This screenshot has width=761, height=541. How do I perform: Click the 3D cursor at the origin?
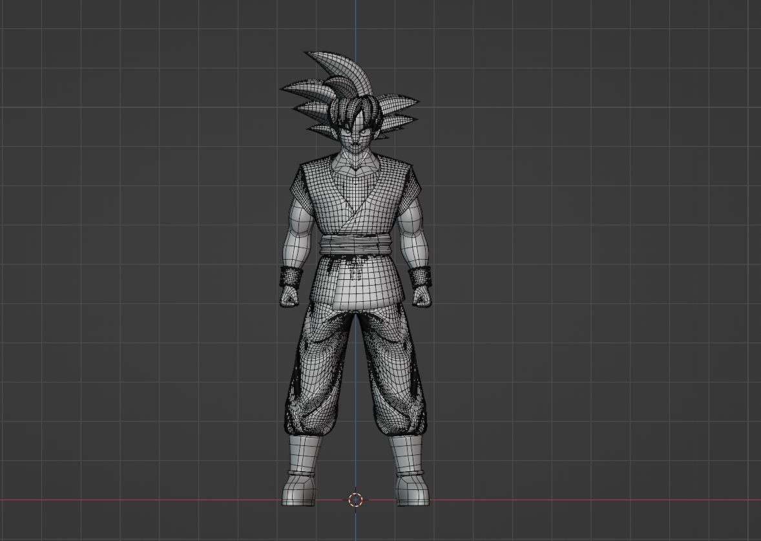pos(356,500)
